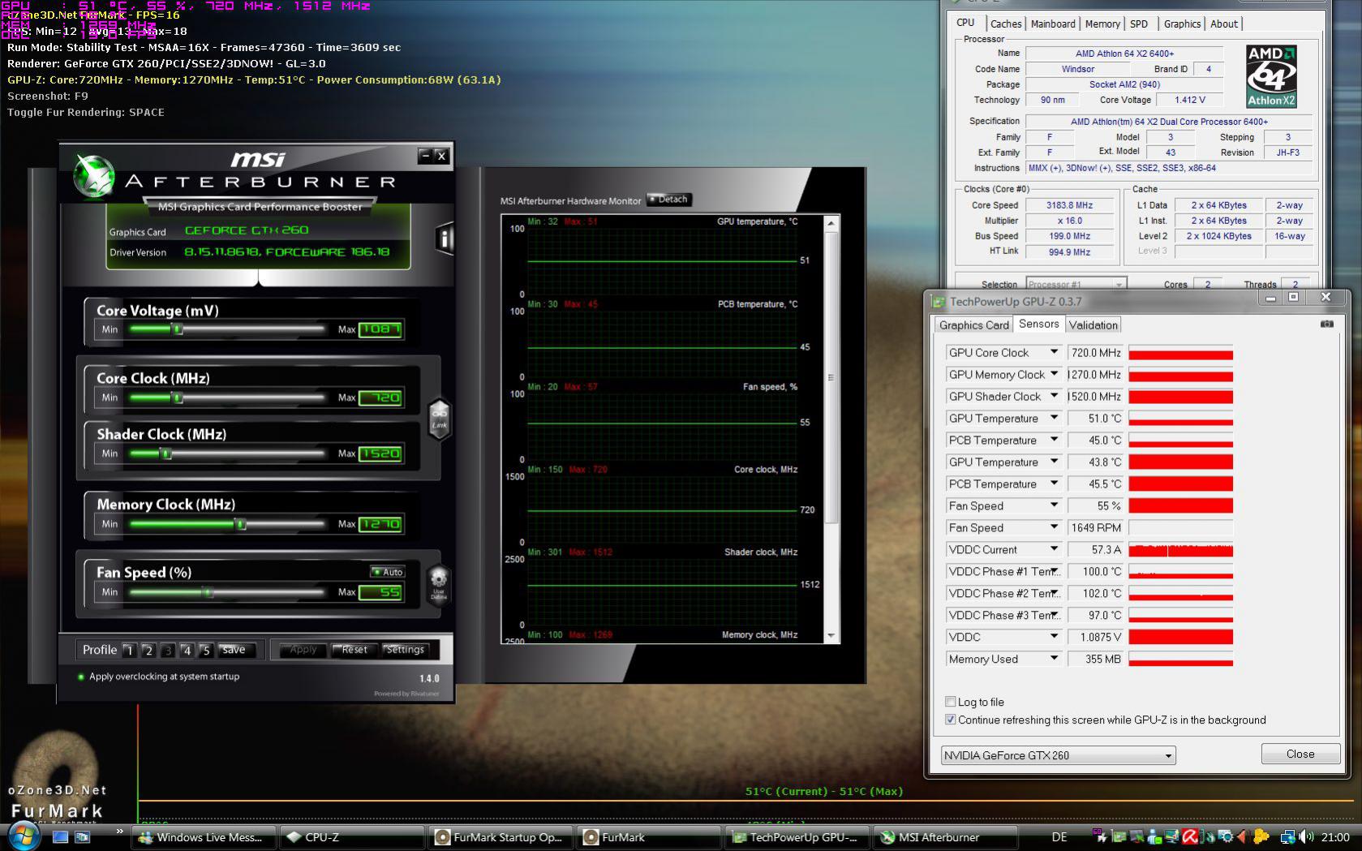1362x851 pixels.
Task: Open the Memory tab in CPU-Z
Action: 1102,24
